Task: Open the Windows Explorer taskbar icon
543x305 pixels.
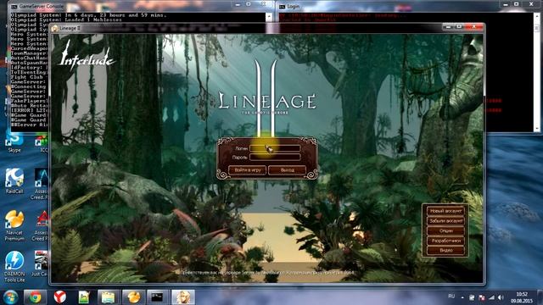Action: pyautogui.click(x=108, y=297)
